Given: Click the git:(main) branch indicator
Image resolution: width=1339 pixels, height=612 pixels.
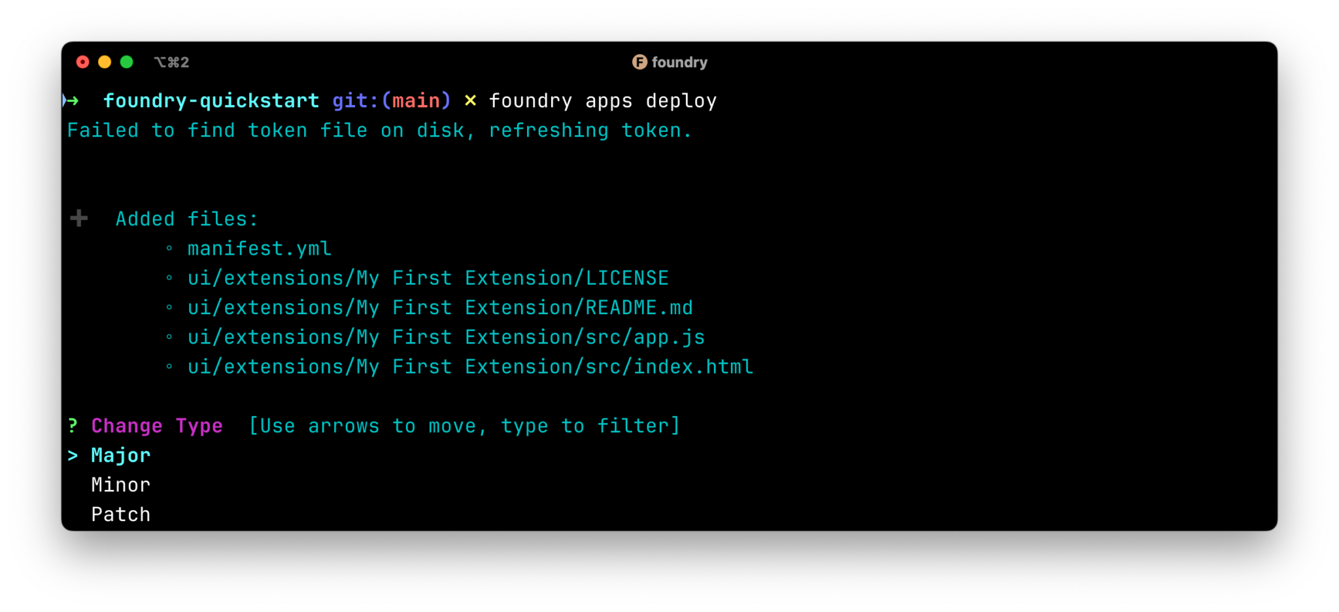Looking at the screenshot, I should [x=390, y=101].
